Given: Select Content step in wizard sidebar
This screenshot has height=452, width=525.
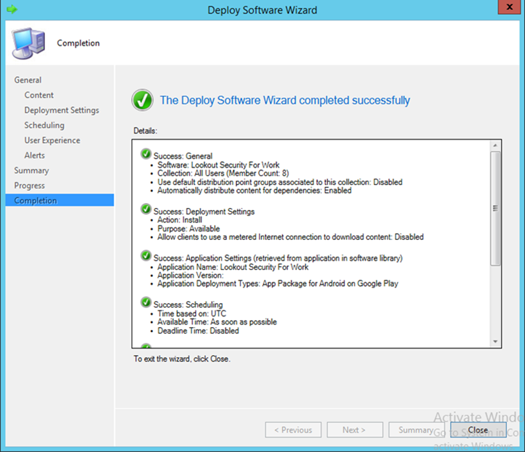Looking at the screenshot, I should 39,95.
